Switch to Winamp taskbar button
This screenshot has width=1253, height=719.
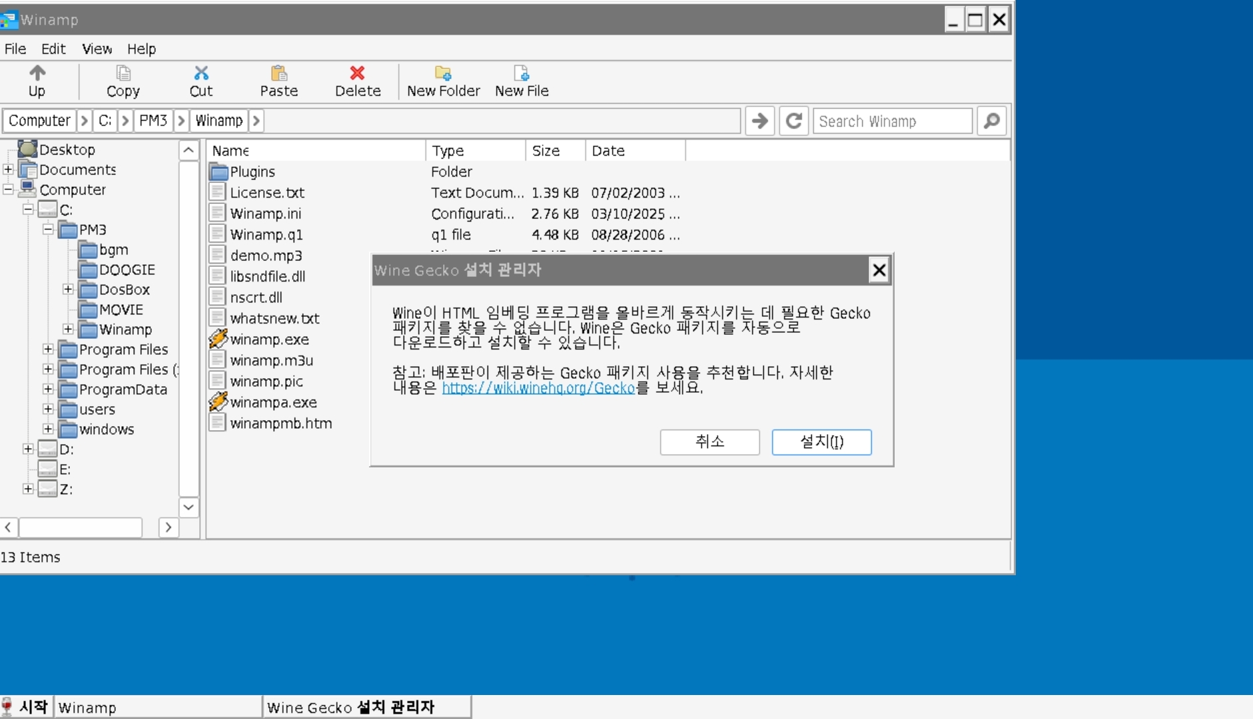pyautogui.click(x=159, y=707)
